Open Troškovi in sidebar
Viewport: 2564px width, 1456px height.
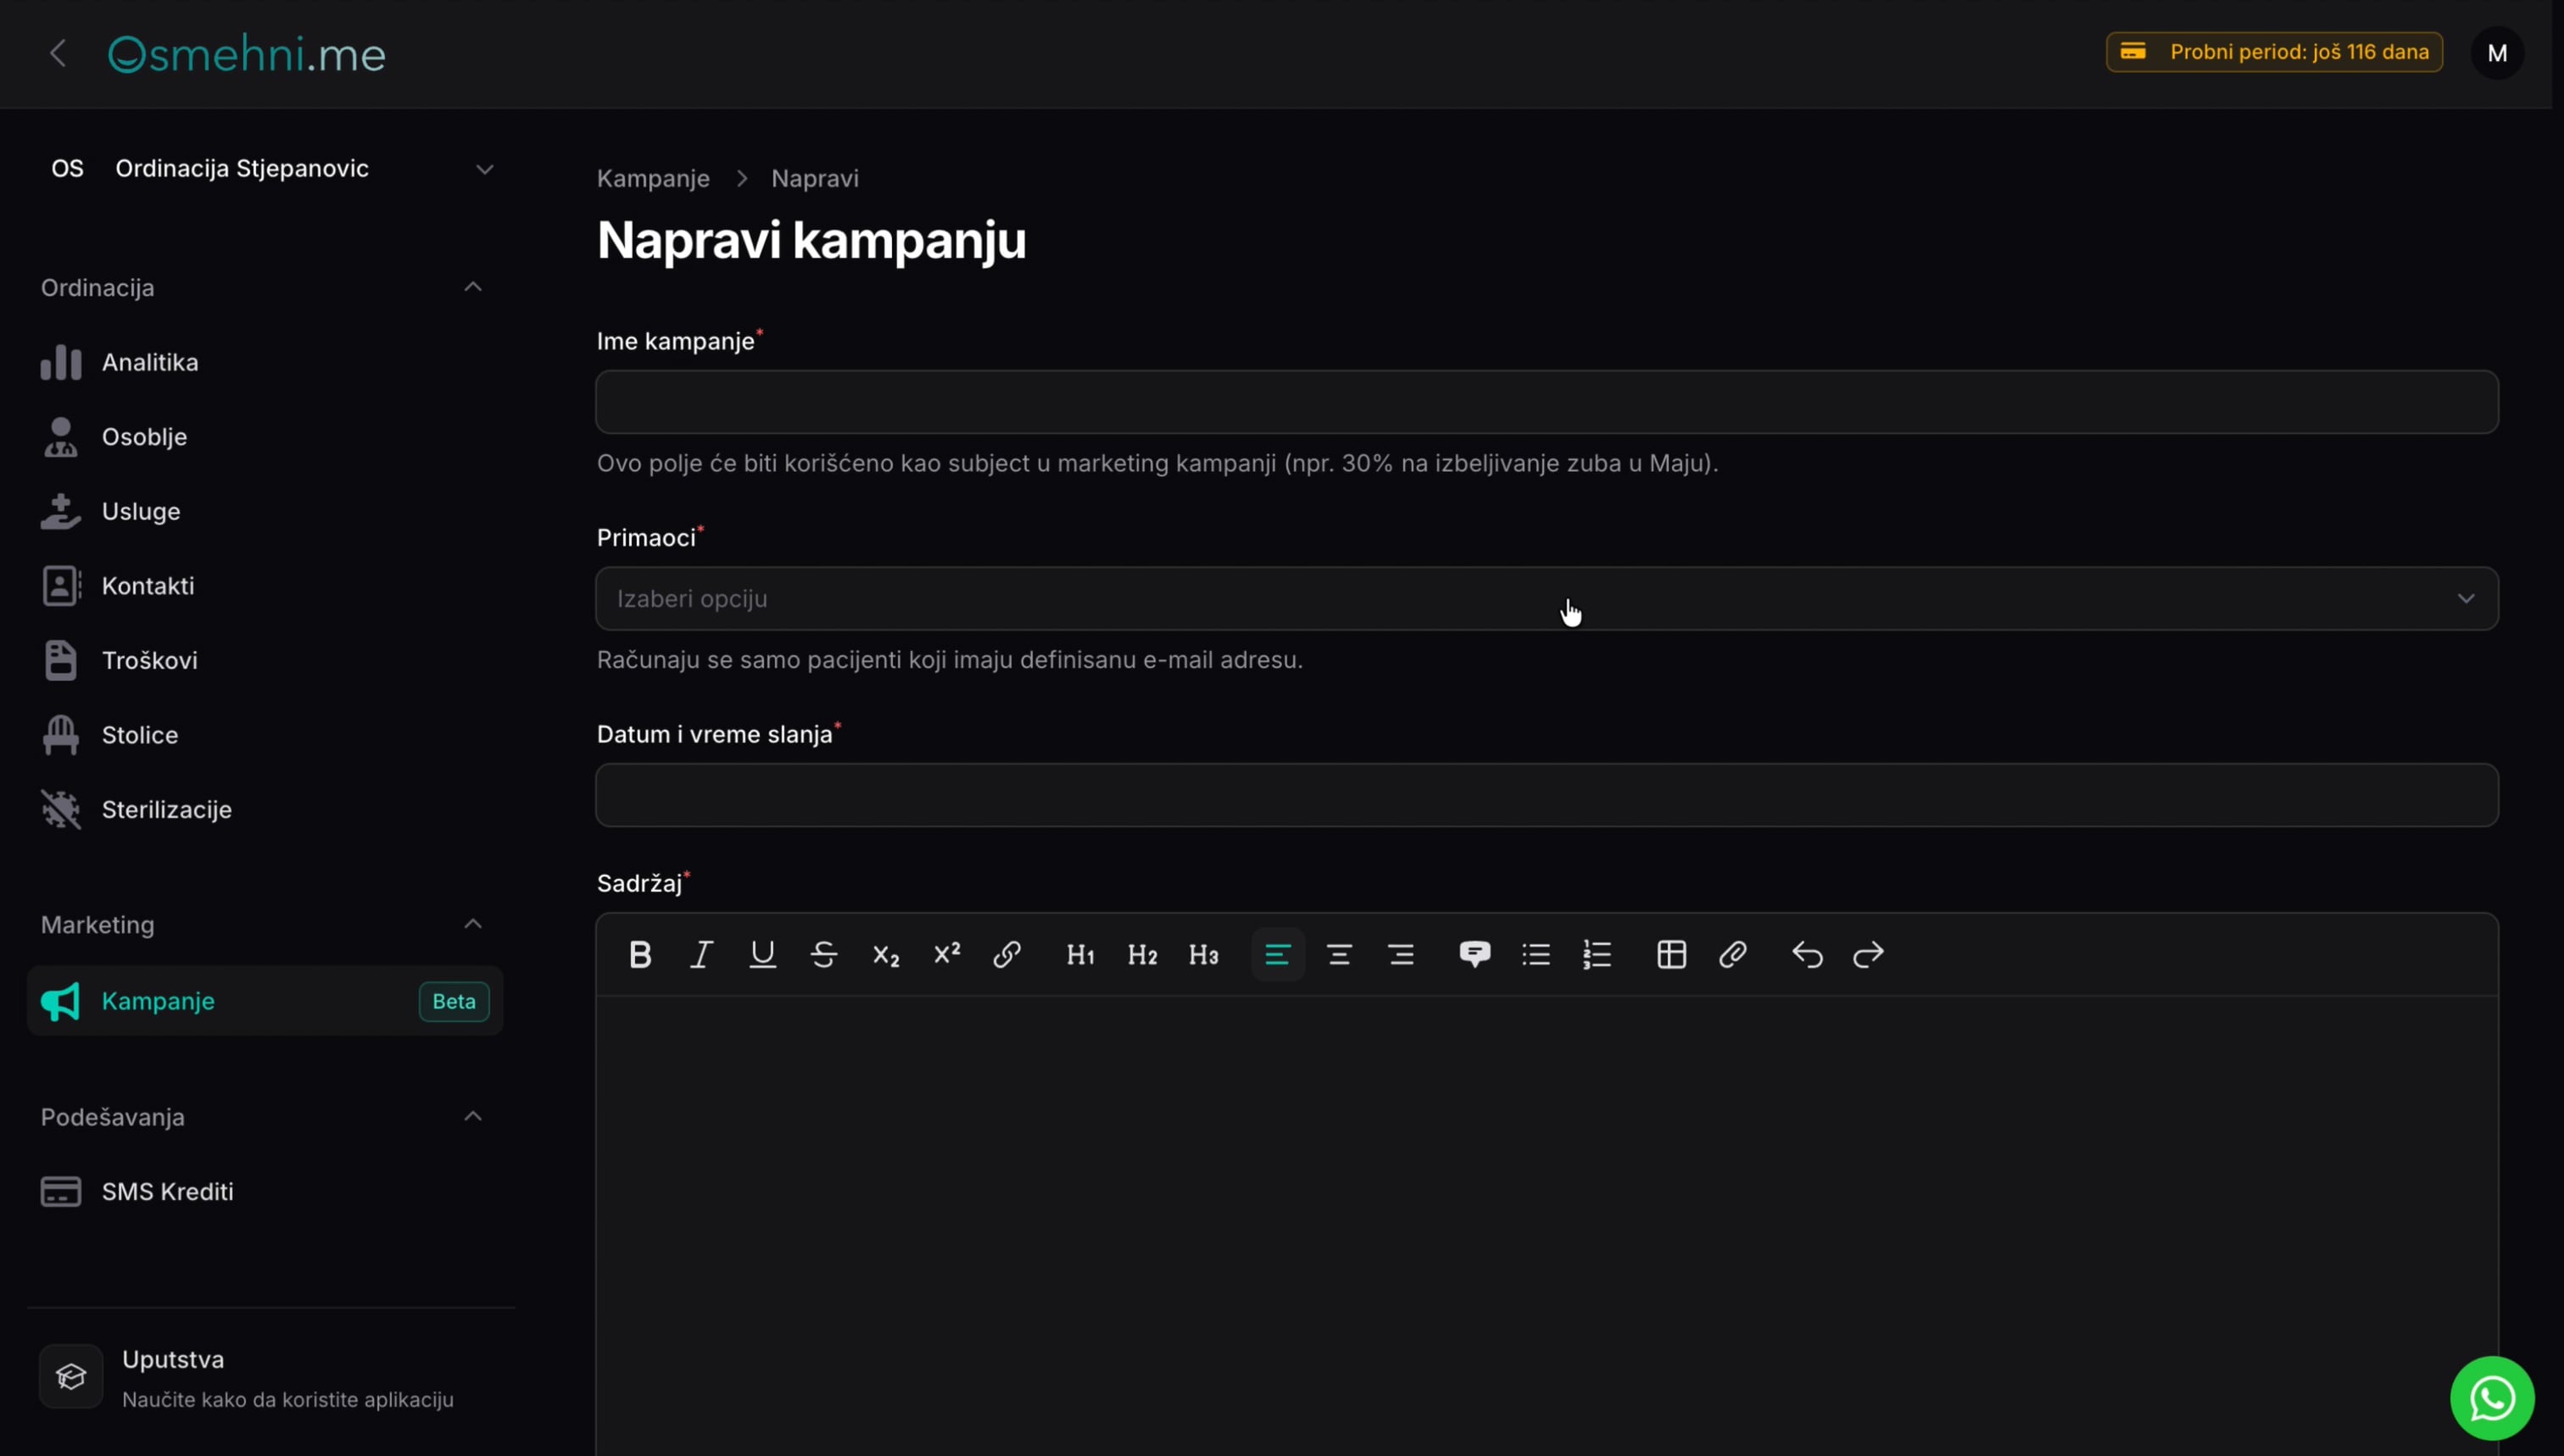coord(264,660)
